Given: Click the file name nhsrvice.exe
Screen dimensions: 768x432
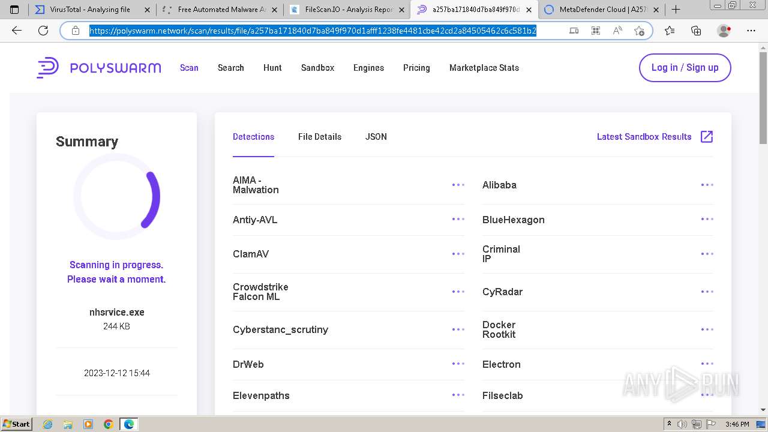Looking at the screenshot, I should [117, 312].
